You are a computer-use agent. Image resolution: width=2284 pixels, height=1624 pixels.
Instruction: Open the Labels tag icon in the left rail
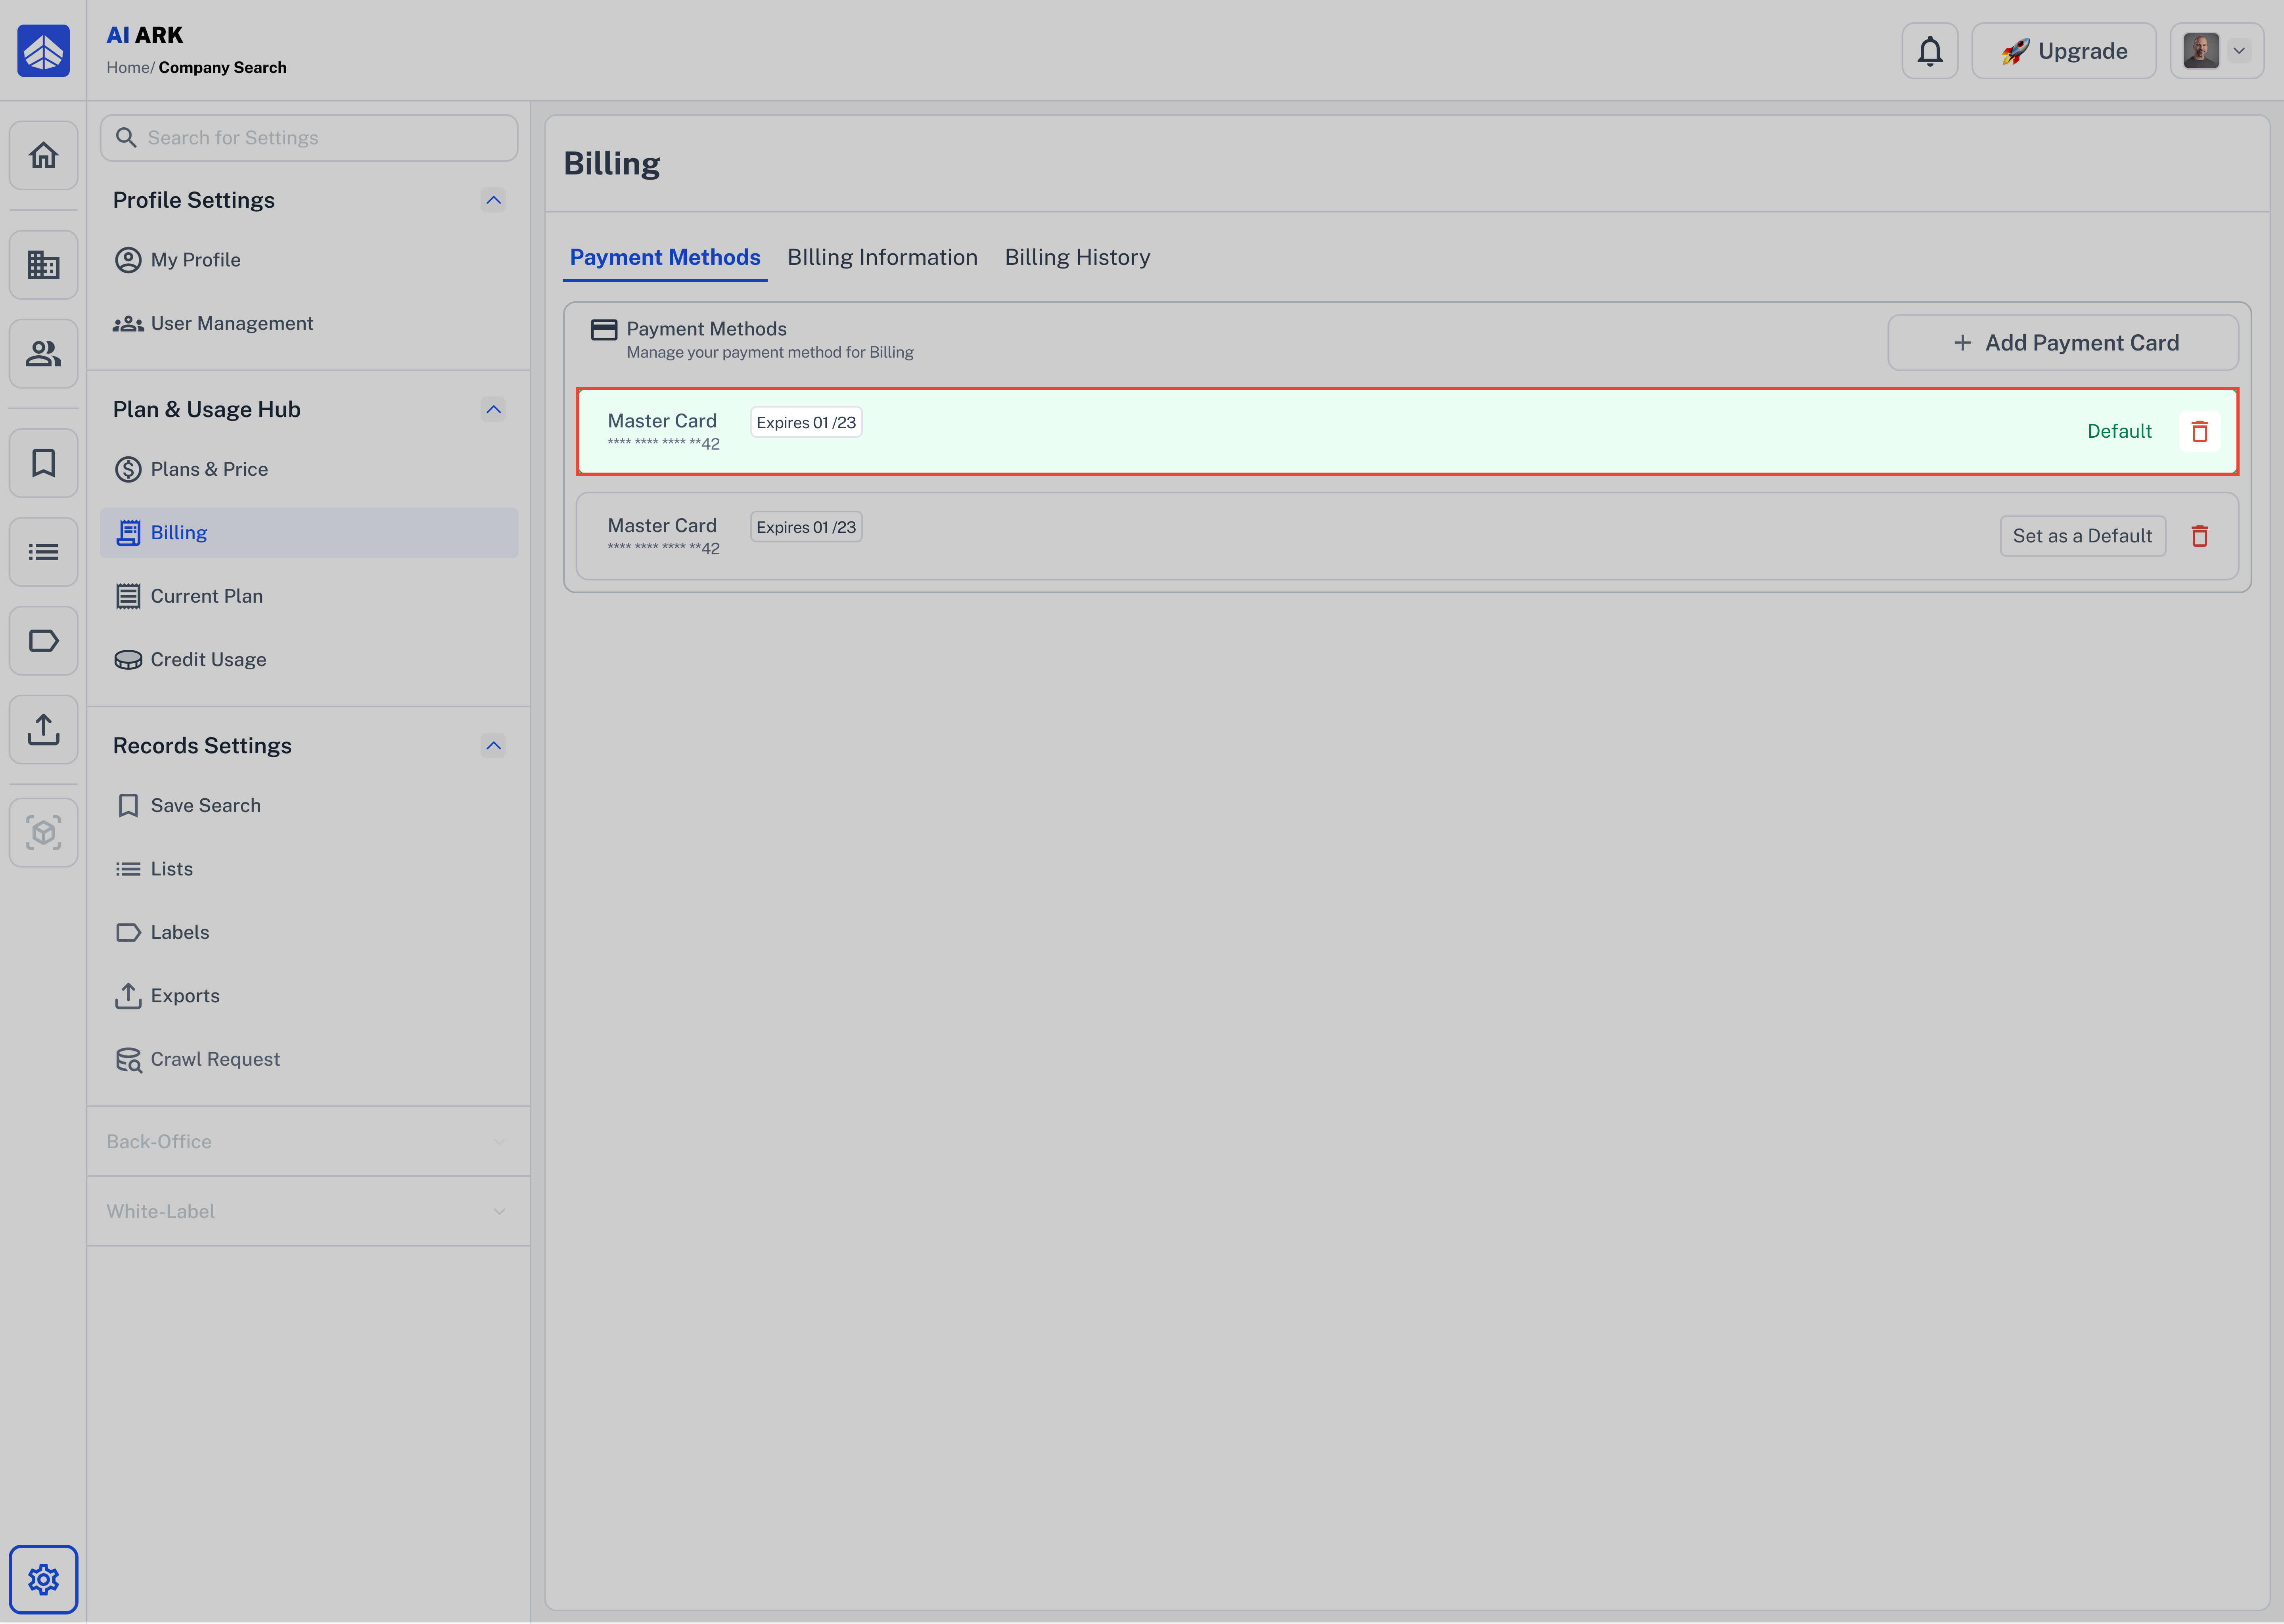[43, 641]
